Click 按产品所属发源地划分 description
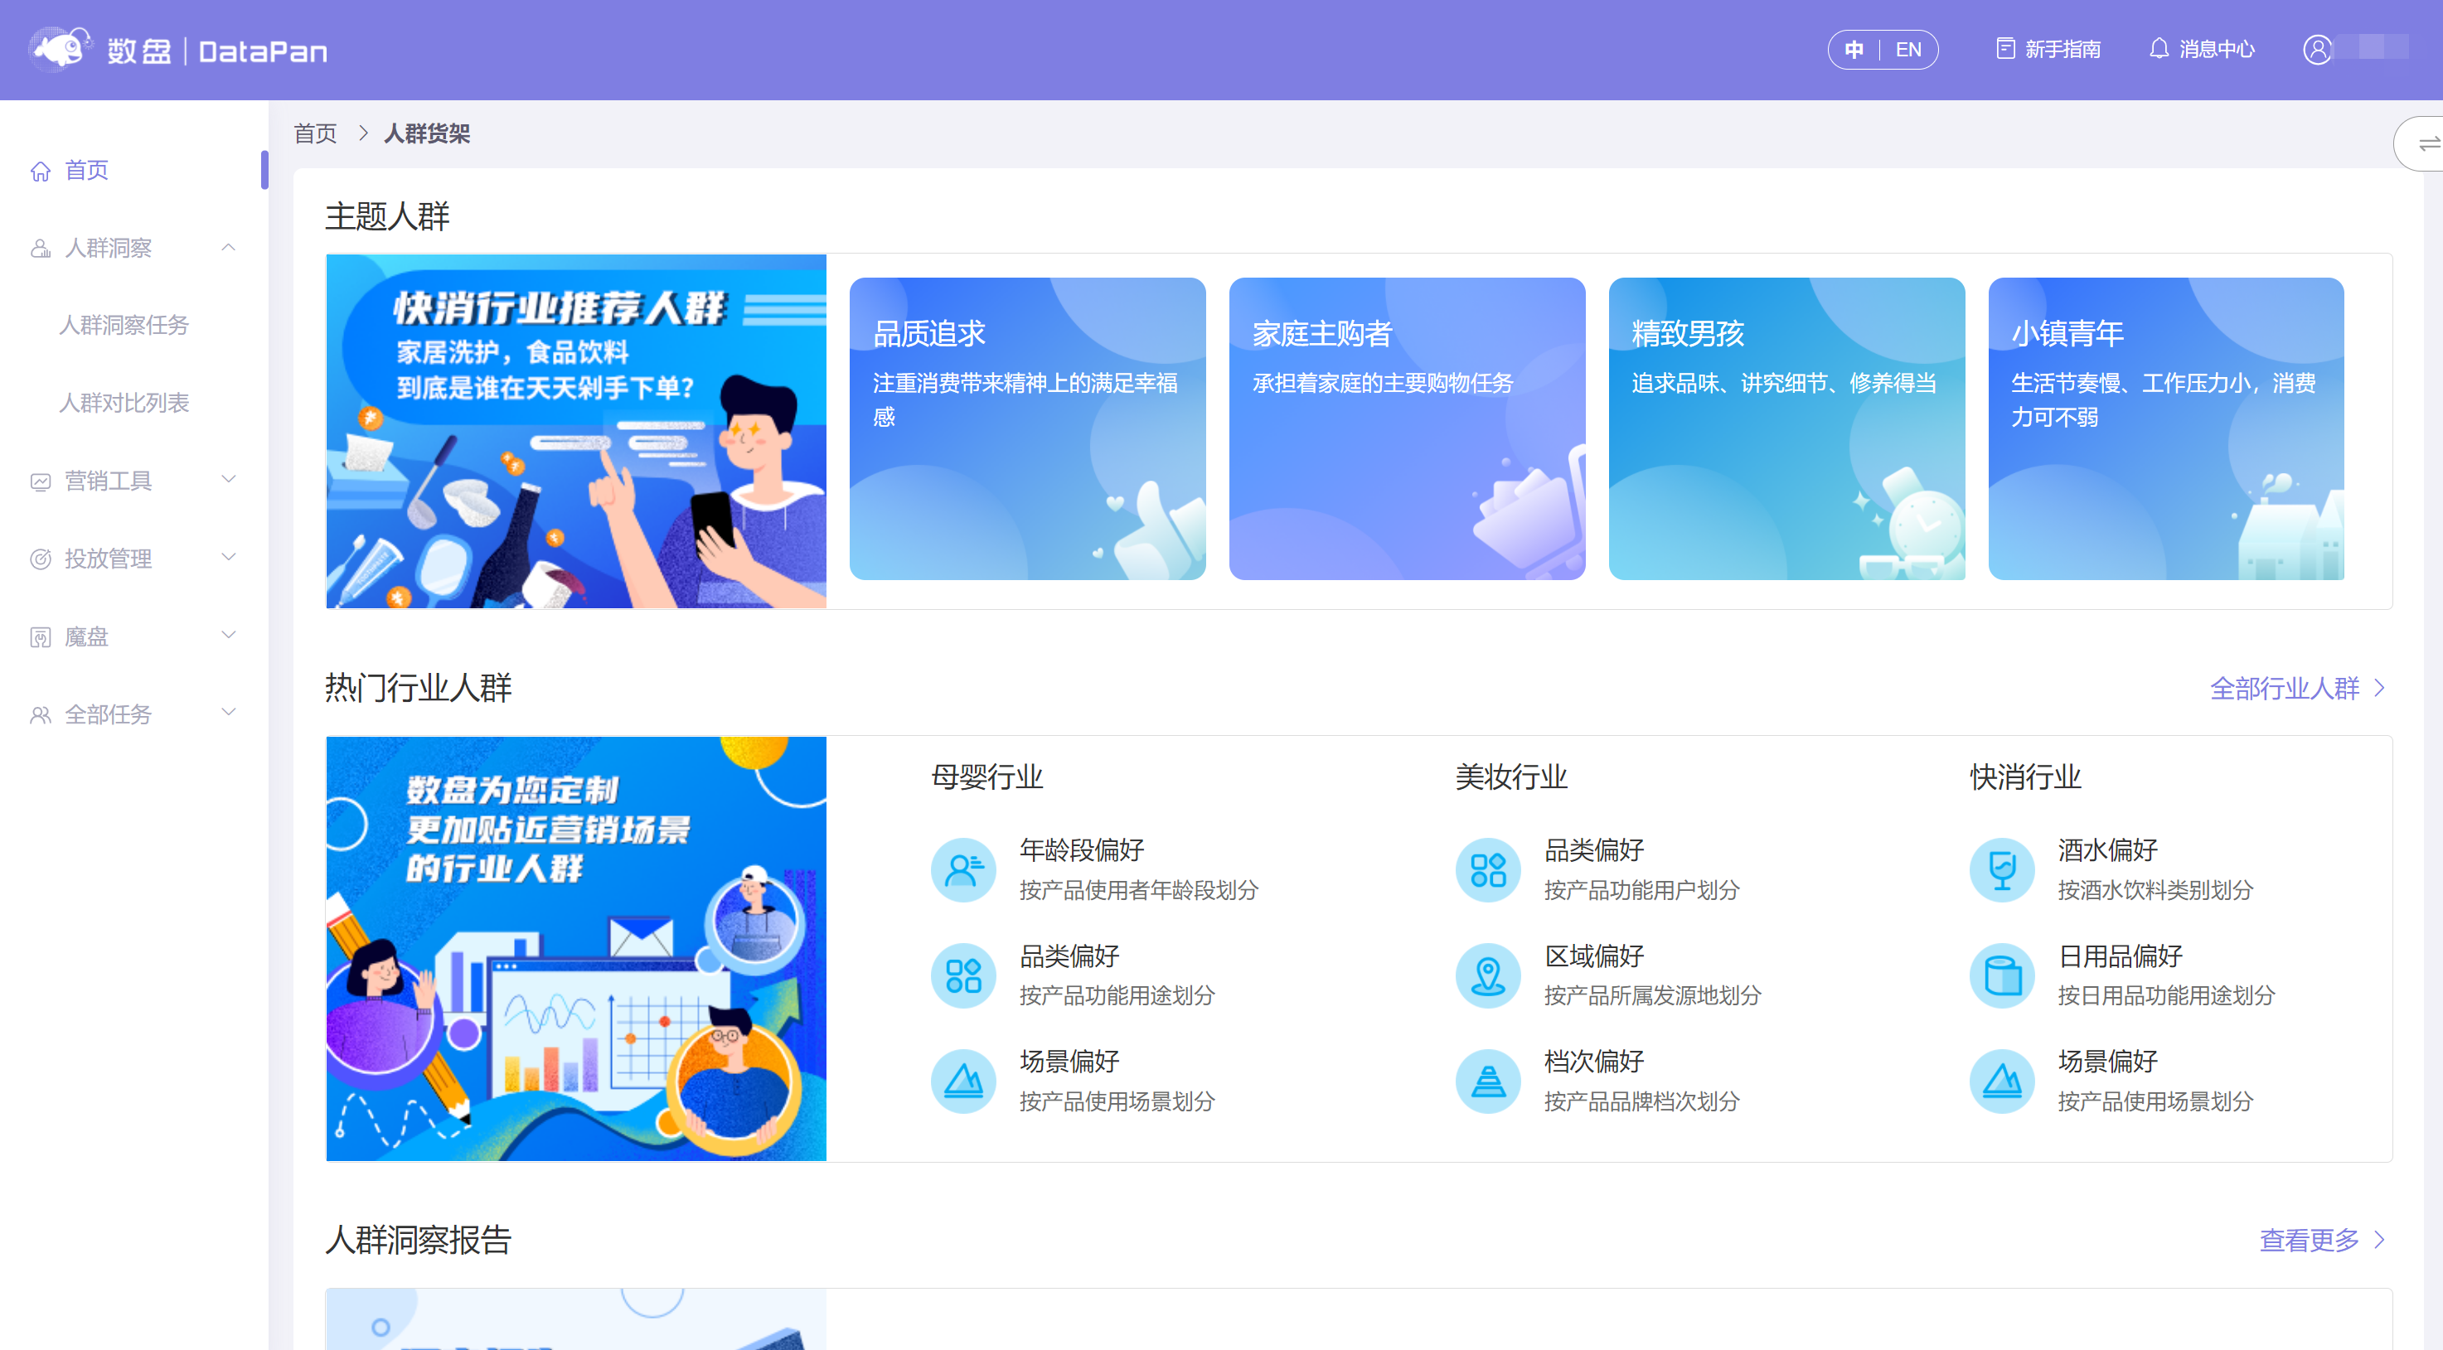This screenshot has height=1350, width=2443. 1653,996
